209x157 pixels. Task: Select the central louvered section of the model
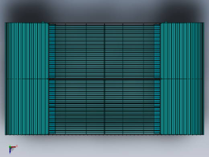tap(104, 78)
